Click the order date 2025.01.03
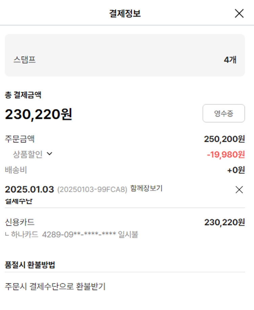254x310 pixels. (29, 189)
